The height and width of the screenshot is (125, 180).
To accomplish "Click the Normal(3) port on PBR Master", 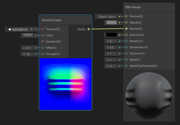I will pos(126,29).
